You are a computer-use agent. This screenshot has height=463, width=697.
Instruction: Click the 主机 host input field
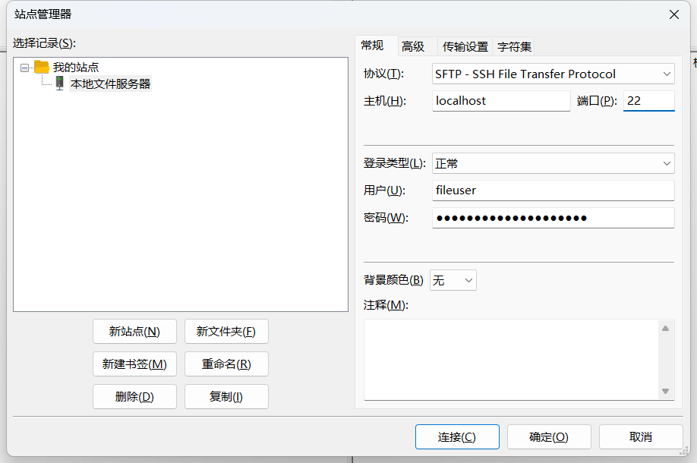500,101
